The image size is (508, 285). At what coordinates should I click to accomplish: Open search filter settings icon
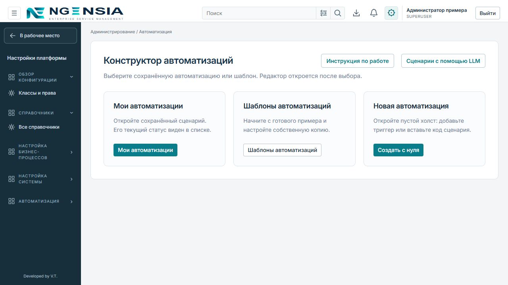pos(323,13)
